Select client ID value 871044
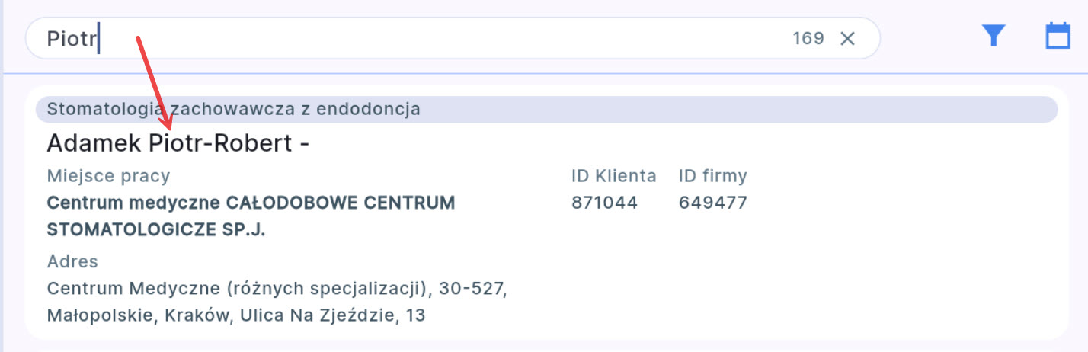Image resolution: width=1088 pixels, height=352 pixels. 604,203
